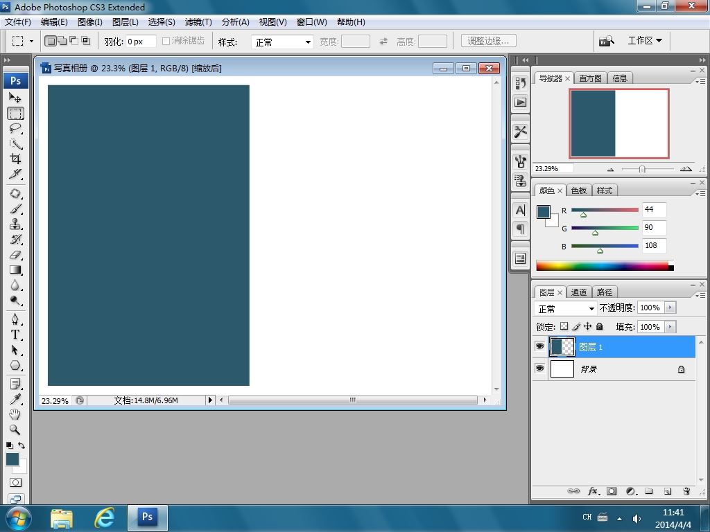Screen dimensions: 710x532
Task: Select the Zoom magnifier tool
Action: point(15,429)
